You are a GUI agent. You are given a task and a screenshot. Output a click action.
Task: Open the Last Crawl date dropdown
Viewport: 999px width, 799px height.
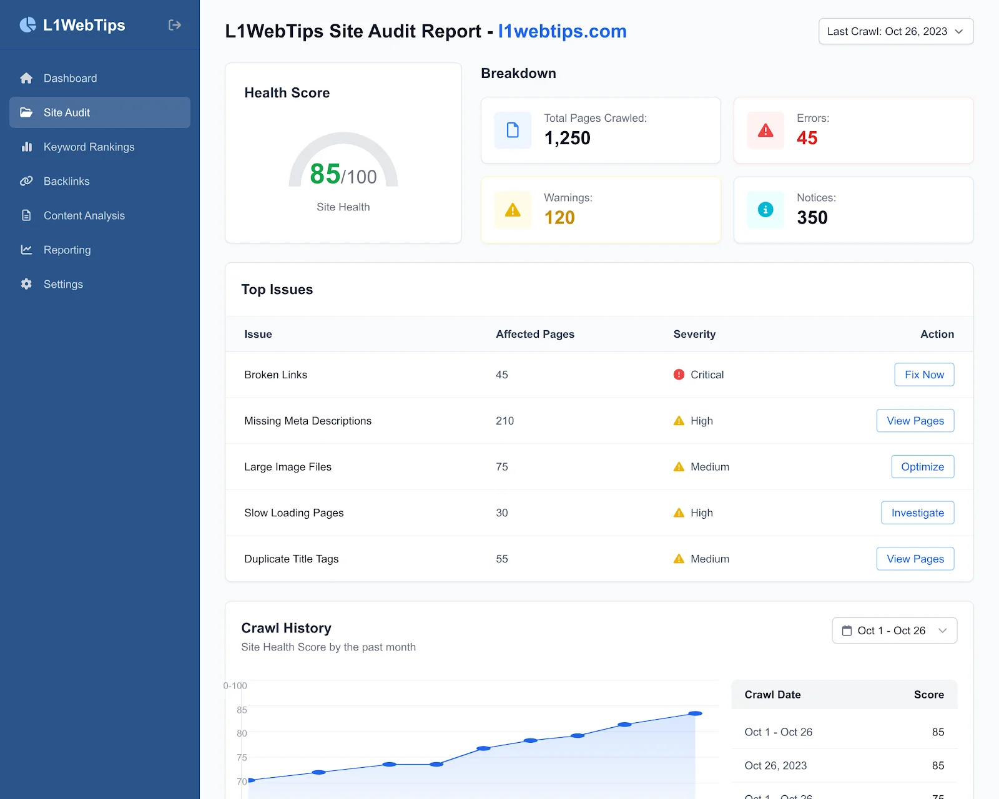tap(895, 31)
